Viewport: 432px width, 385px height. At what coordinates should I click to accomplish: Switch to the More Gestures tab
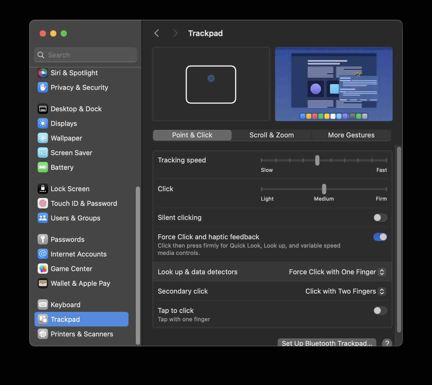click(351, 135)
